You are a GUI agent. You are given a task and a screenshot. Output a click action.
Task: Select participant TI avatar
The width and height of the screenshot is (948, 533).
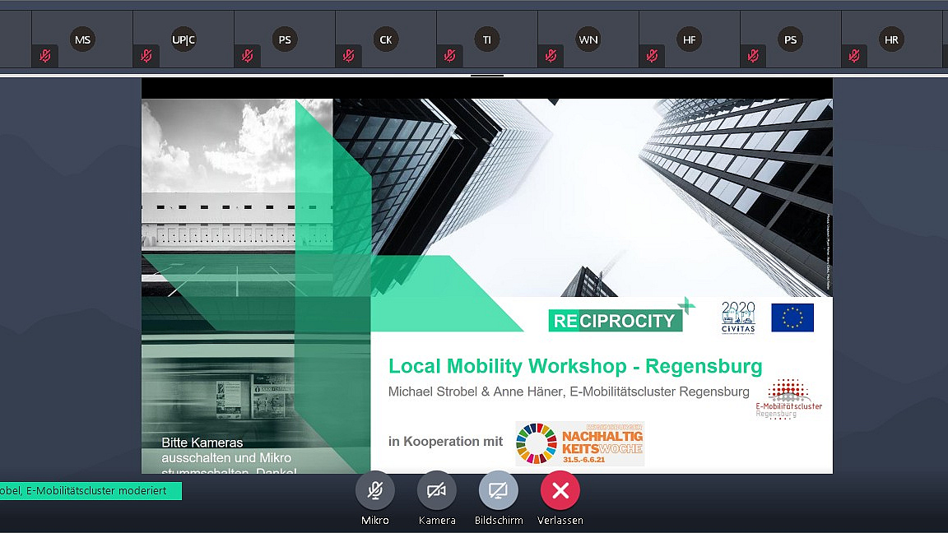click(x=486, y=39)
